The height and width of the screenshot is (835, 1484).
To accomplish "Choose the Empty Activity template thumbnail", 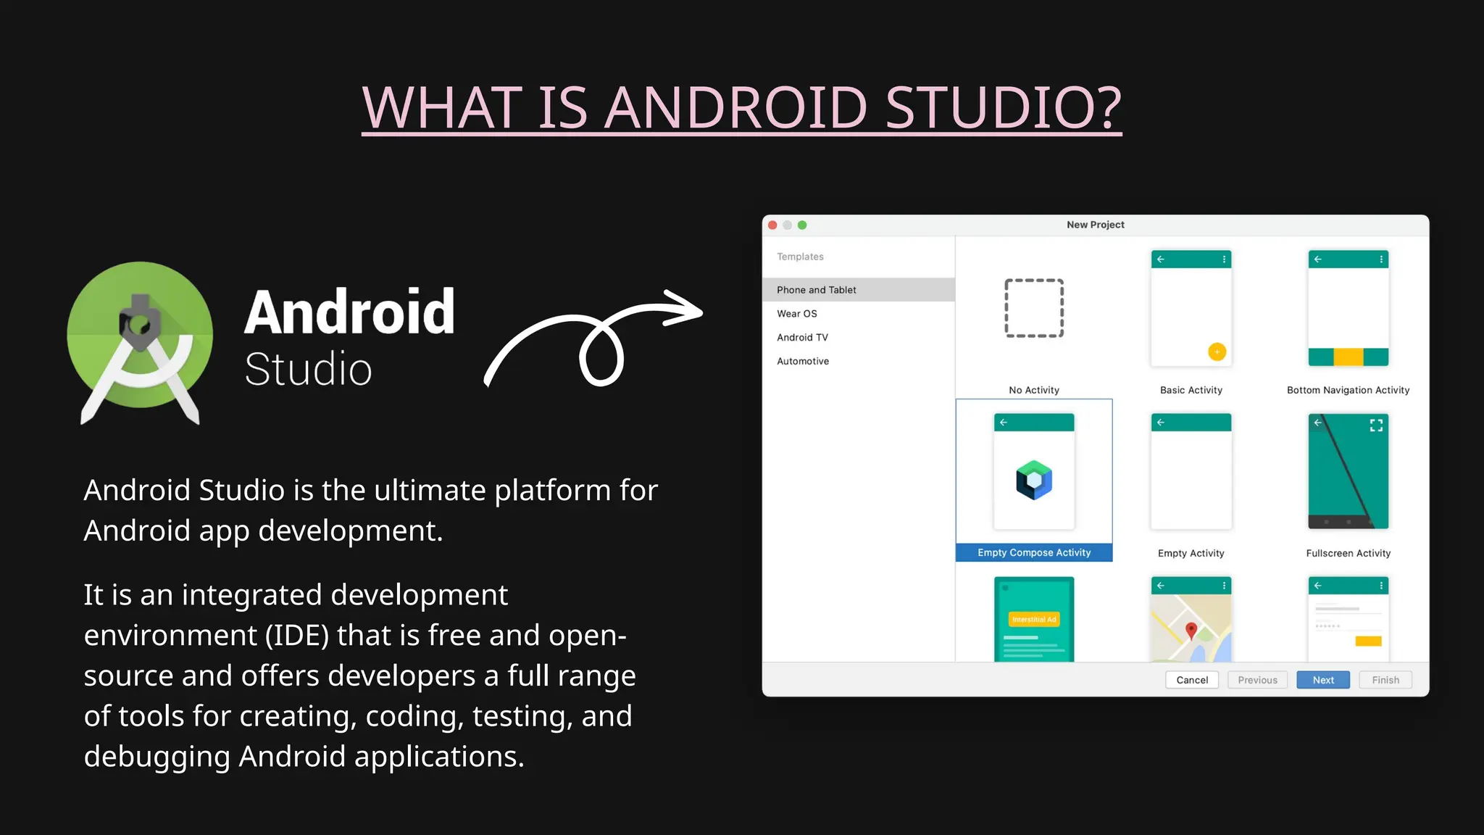I will coord(1191,471).
